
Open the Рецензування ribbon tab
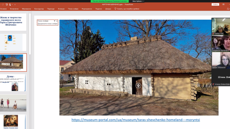tap(87, 9)
